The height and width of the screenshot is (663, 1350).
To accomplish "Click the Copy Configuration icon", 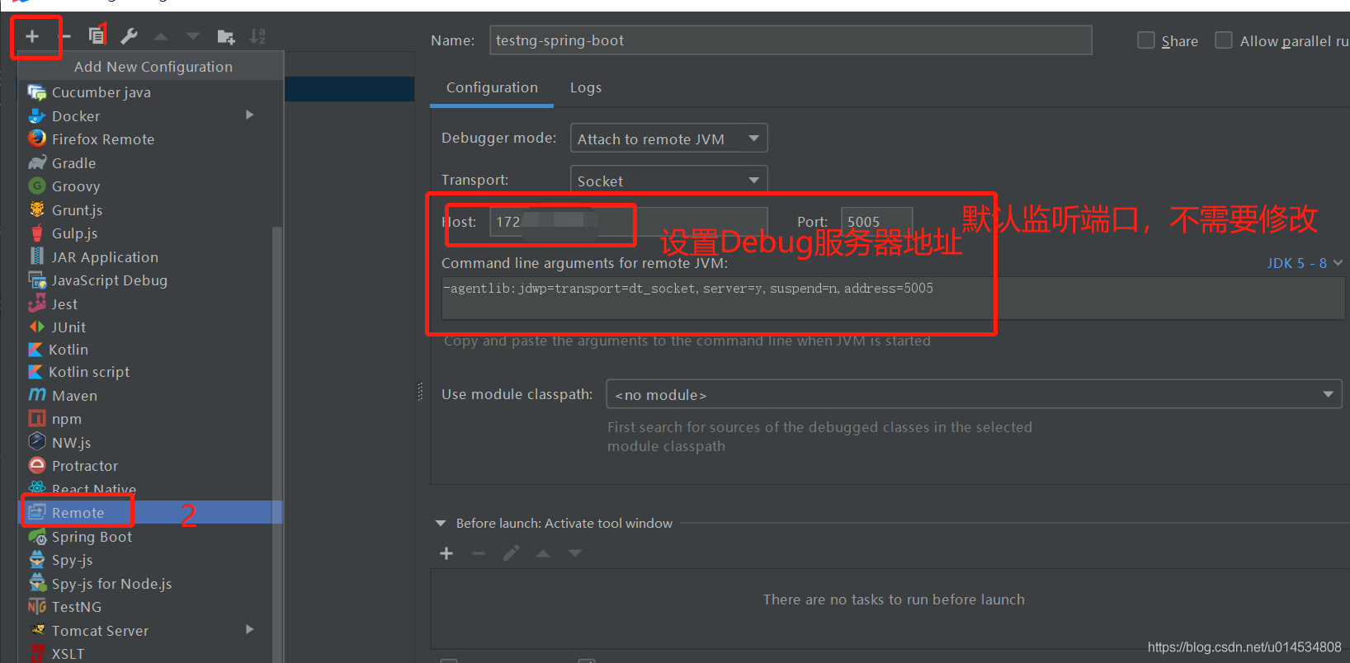I will [97, 35].
